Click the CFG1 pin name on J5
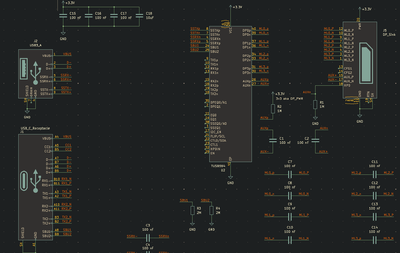400x253 pixels. coord(348,68)
